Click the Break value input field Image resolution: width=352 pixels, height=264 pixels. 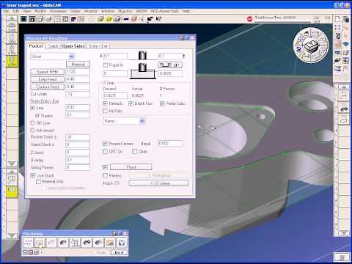pyautogui.click(x=170, y=144)
